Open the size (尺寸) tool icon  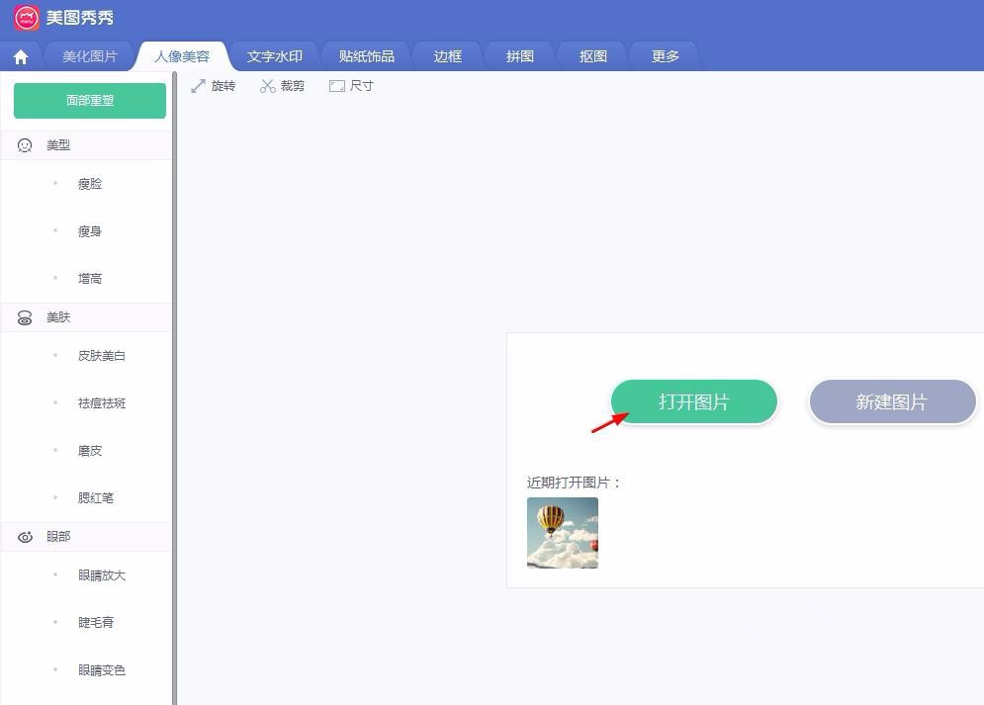[337, 86]
